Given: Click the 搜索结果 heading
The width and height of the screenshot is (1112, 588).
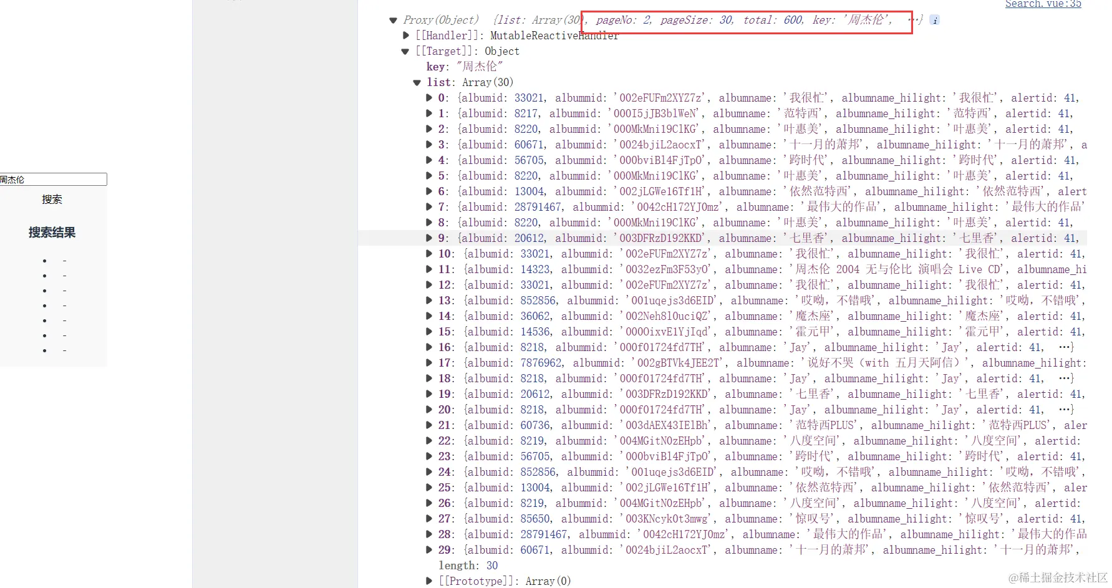Looking at the screenshot, I should point(52,233).
